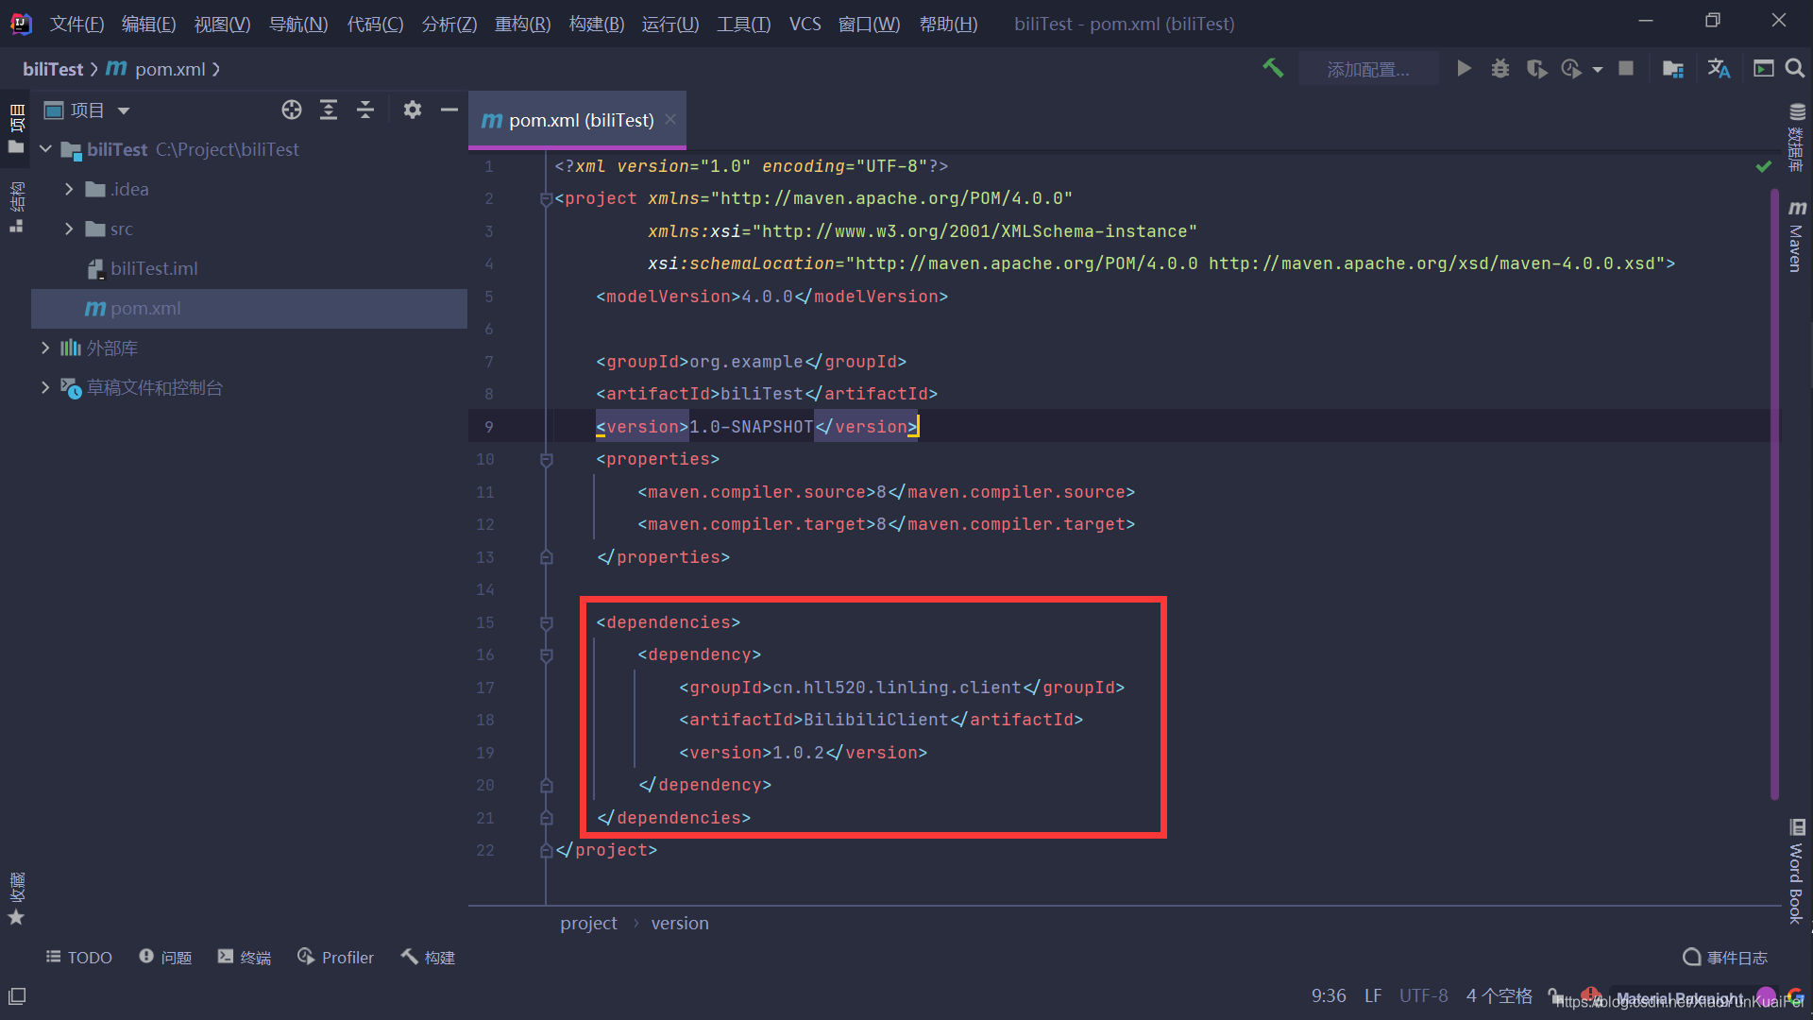This screenshot has height=1020, width=1813.
Task: Click the Add Configuration button
Action: [x=1368, y=69]
